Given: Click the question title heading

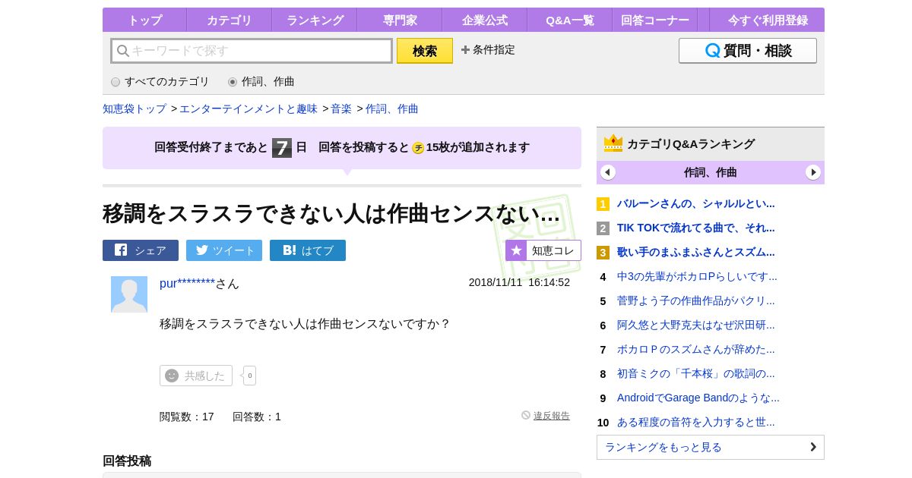Looking at the screenshot, I should pos(331,214).
